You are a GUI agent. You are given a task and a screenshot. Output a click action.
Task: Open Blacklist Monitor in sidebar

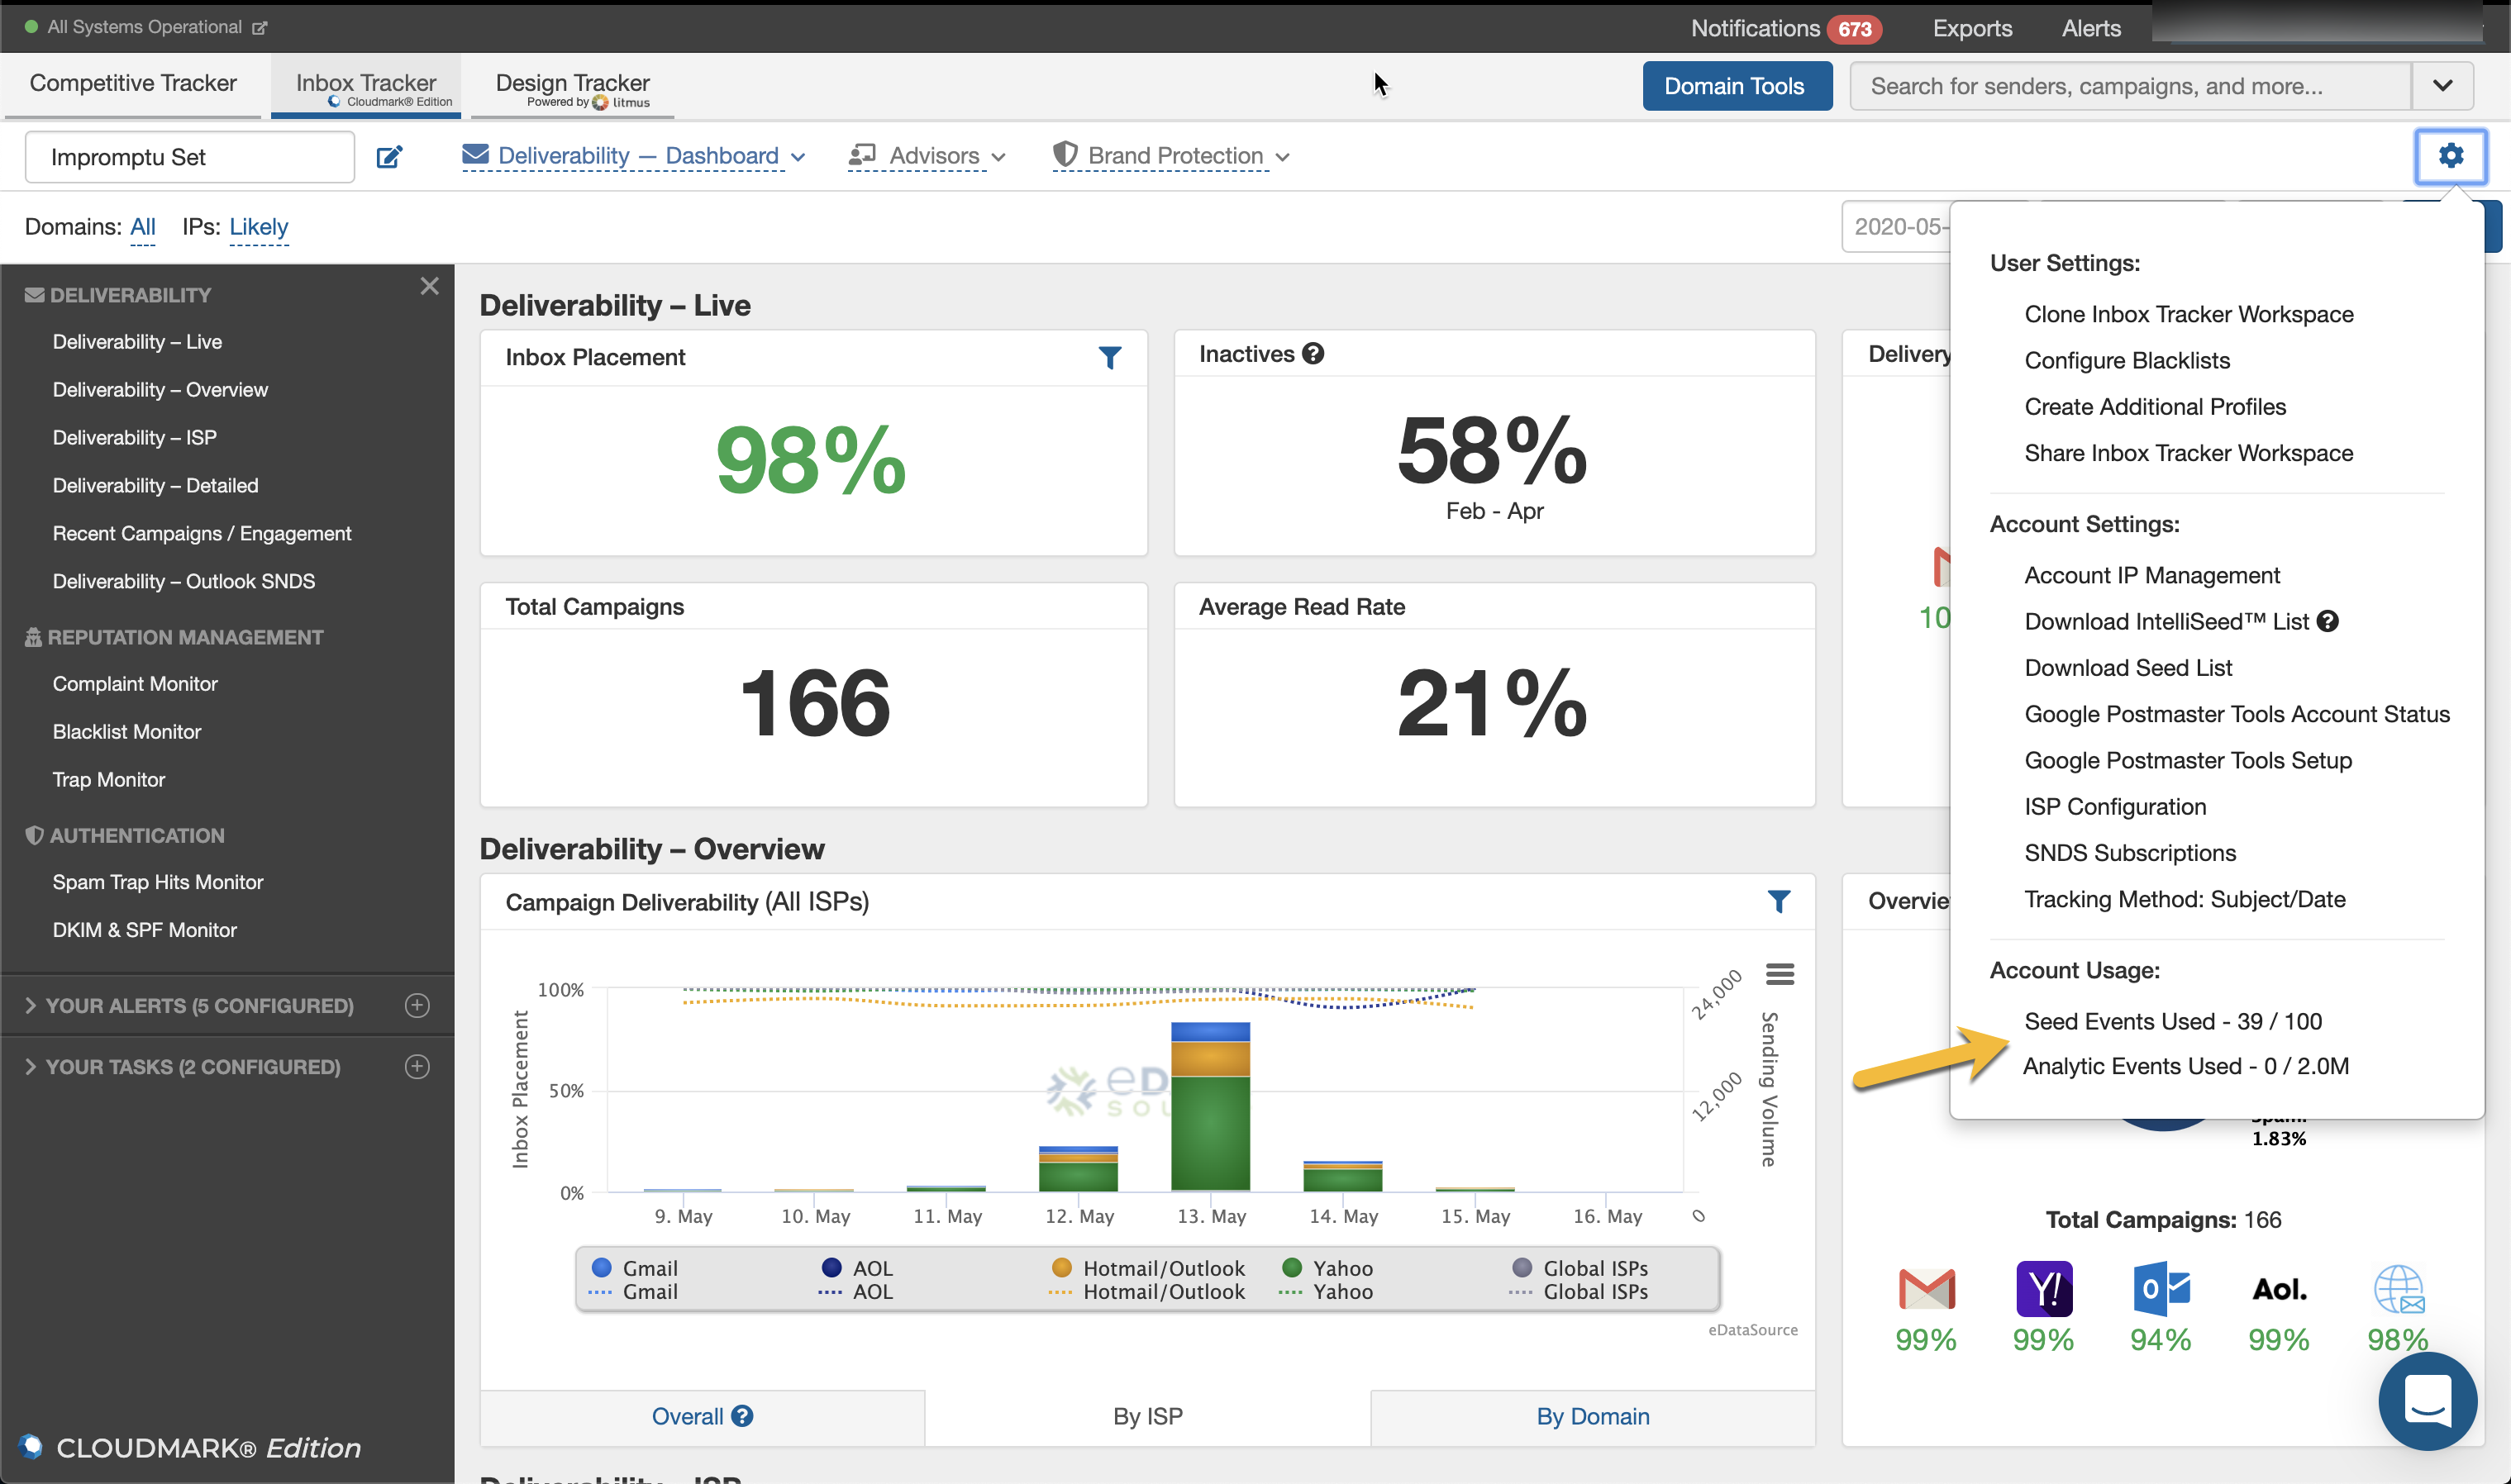[x=127, y=731]
